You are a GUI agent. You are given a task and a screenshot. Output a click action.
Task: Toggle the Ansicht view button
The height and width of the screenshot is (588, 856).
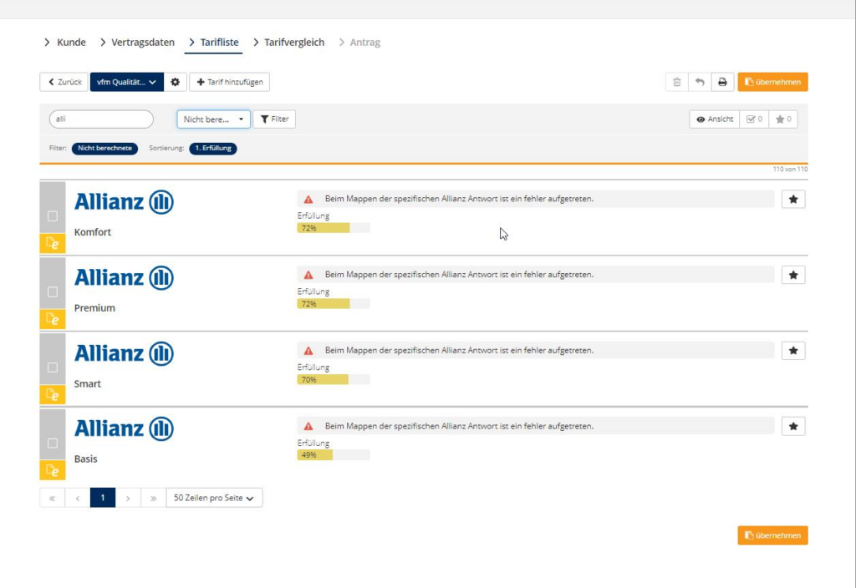715,119
